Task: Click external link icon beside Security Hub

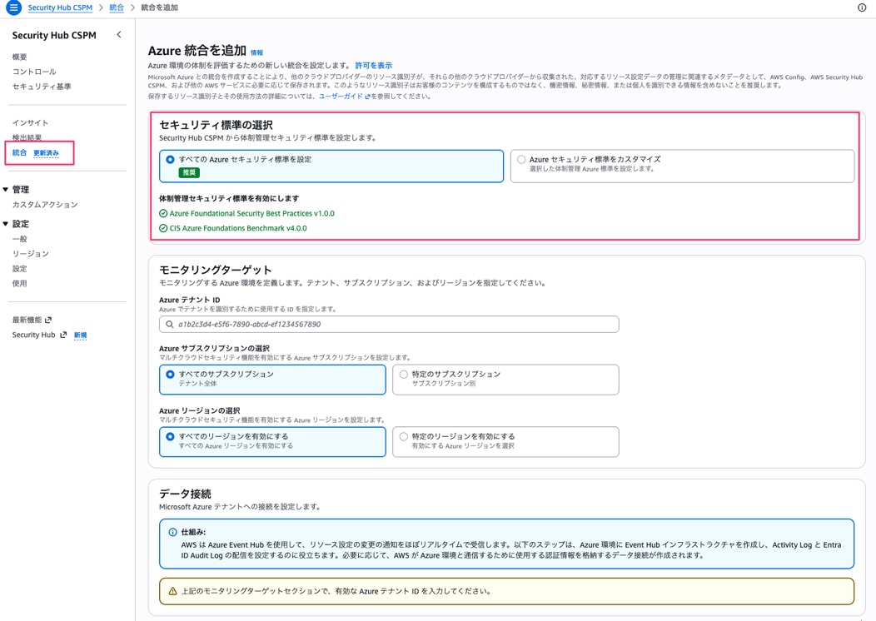Action: click(x=63, y=335)
